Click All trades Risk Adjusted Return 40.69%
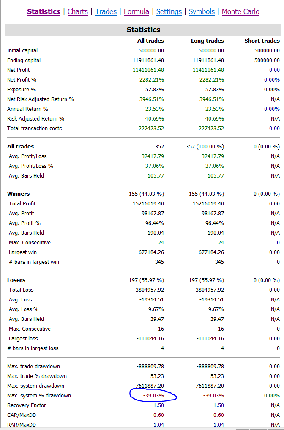The image size is (284, 430). 155,119
